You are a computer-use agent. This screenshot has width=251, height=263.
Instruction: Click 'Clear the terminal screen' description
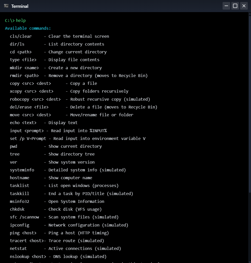[79, 36]
